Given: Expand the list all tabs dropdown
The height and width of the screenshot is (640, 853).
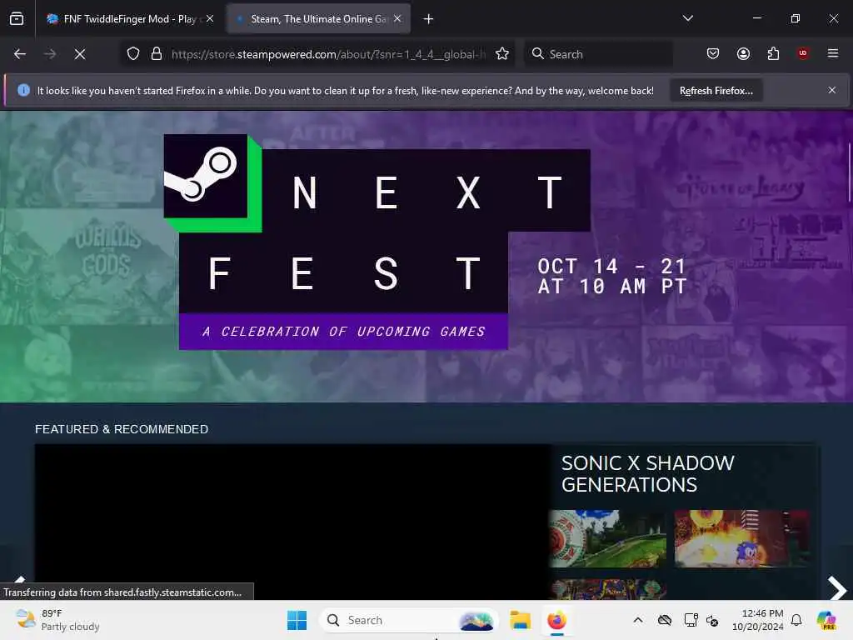Looking at the screenshot, I should pyautogui.click(x=687, y=18).
